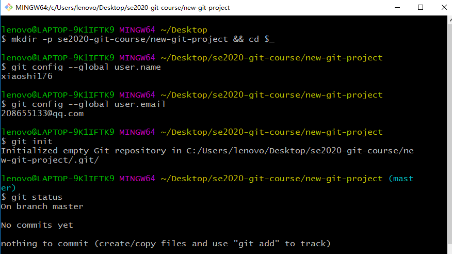The height and width of the screenshot is (254, 452).
Task: Click the git config --global user.email command
Action: [x=89, y=104]
